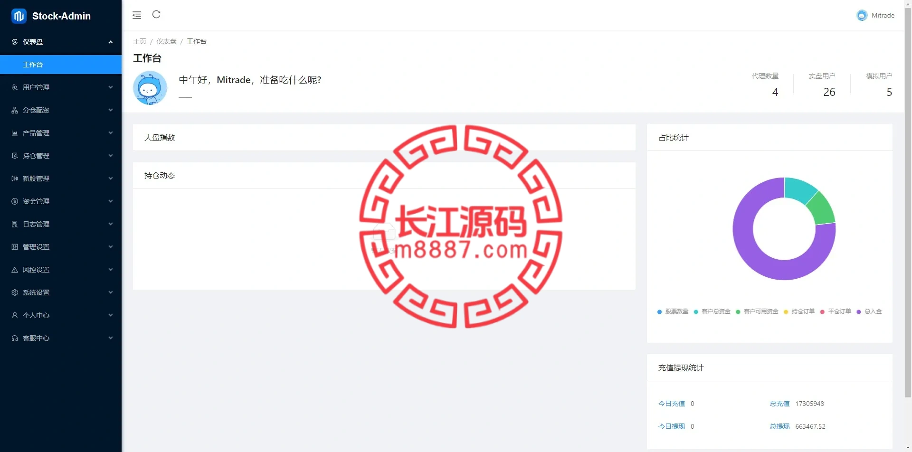The width and height of the screenshot is (912, 452).
Task: Click the 实盘用户 value 26
Action: (x=829, y=92)
